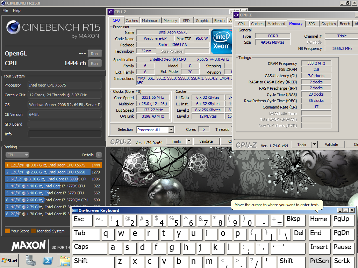Click the w key on On-Screen Keyboard

coord(123,234)
